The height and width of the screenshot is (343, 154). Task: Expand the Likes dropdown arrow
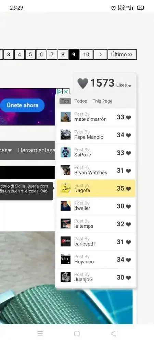(x=130, y=86)
